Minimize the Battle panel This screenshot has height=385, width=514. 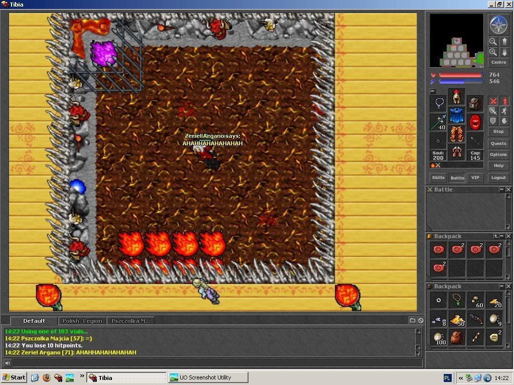501,189
